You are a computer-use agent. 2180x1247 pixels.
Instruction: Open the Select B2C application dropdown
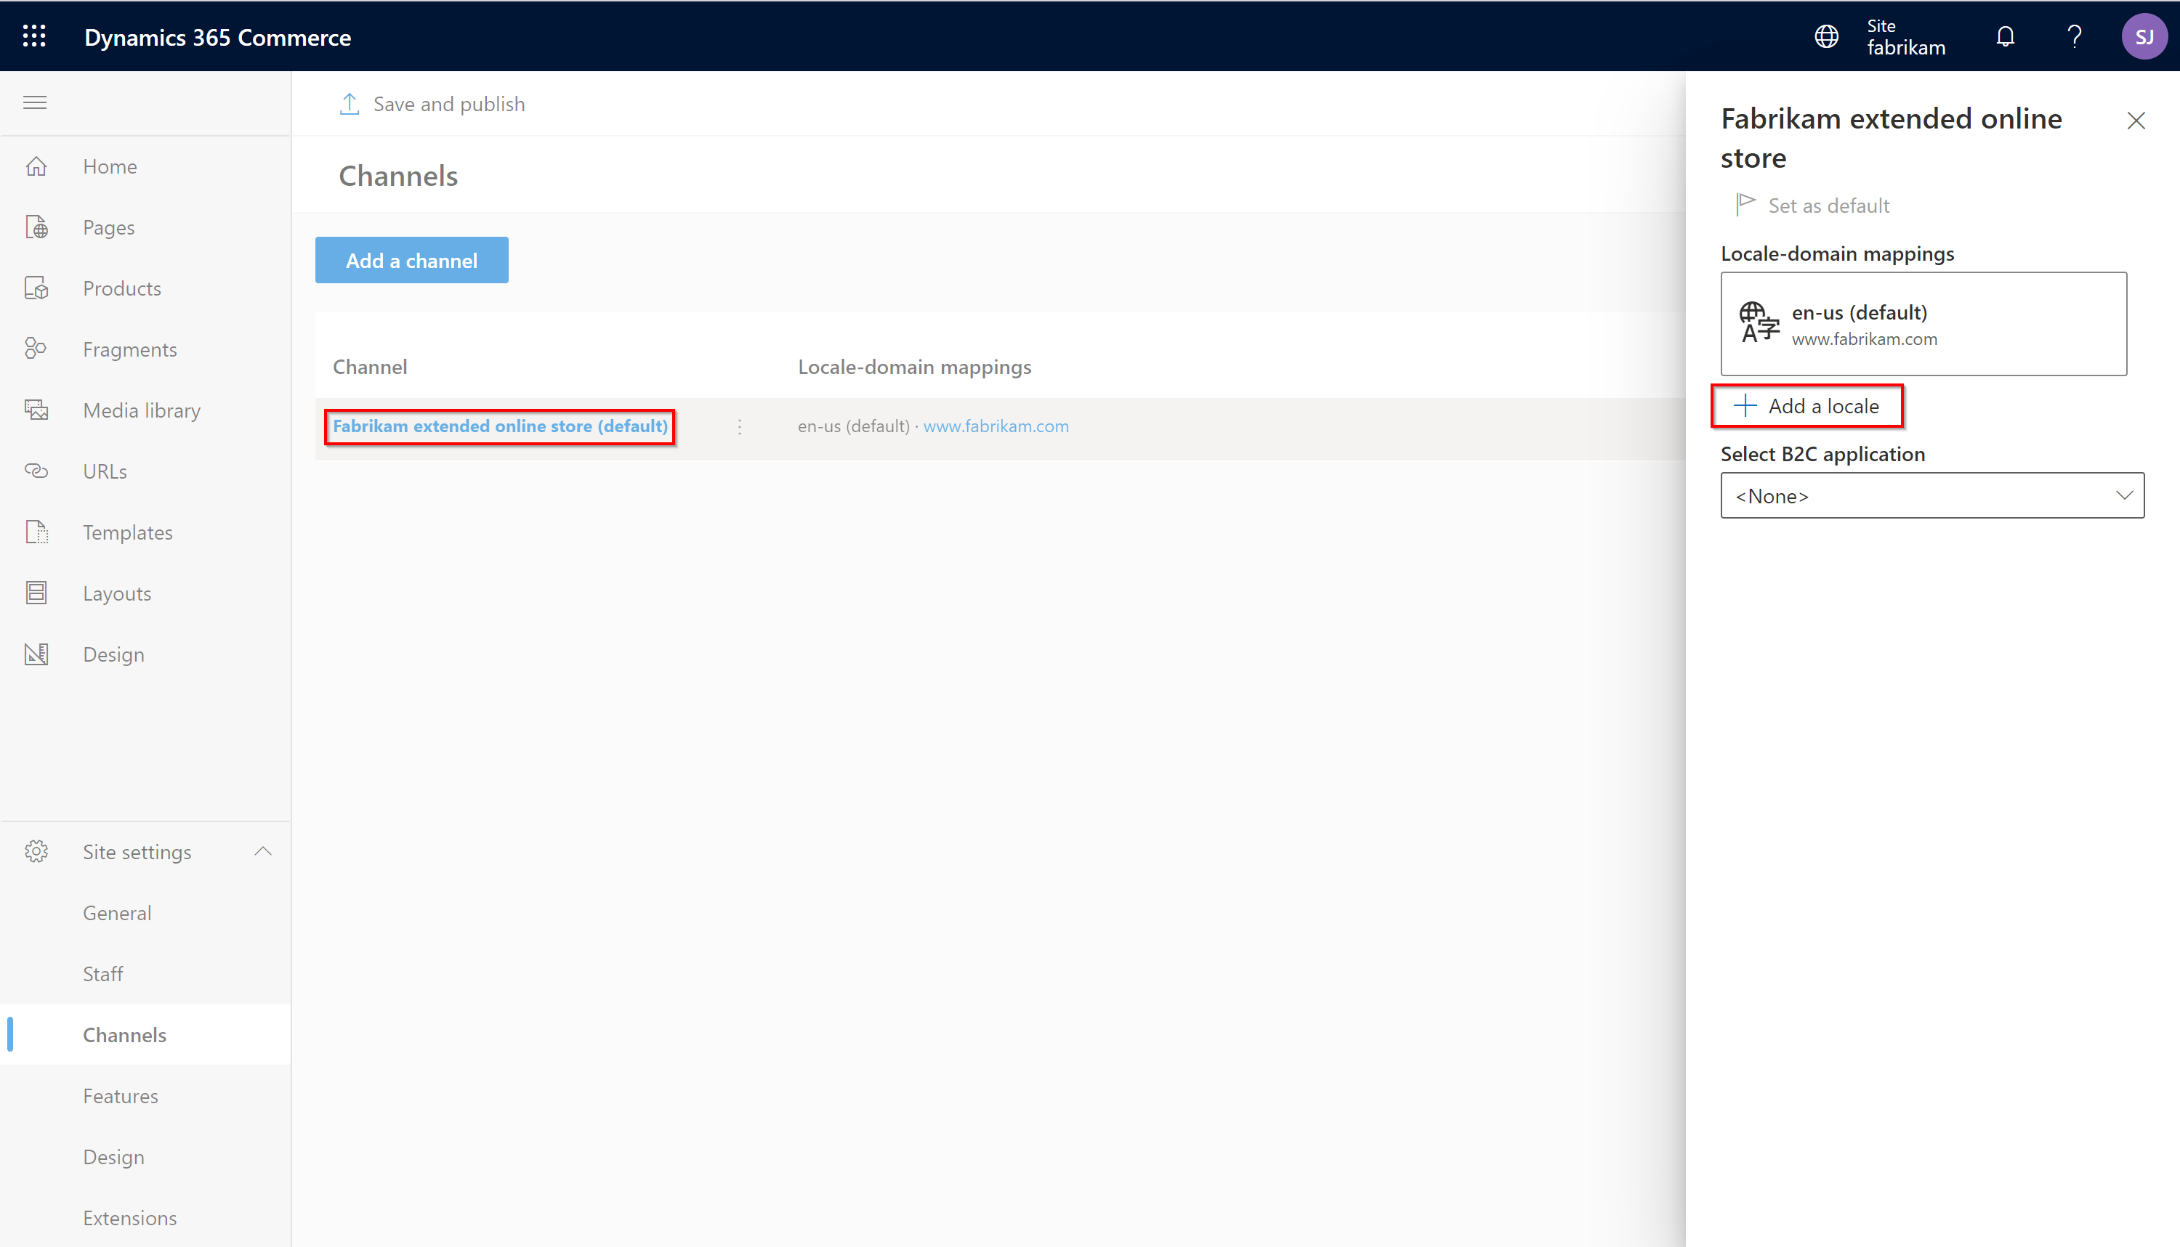[x=1931, y=495]
